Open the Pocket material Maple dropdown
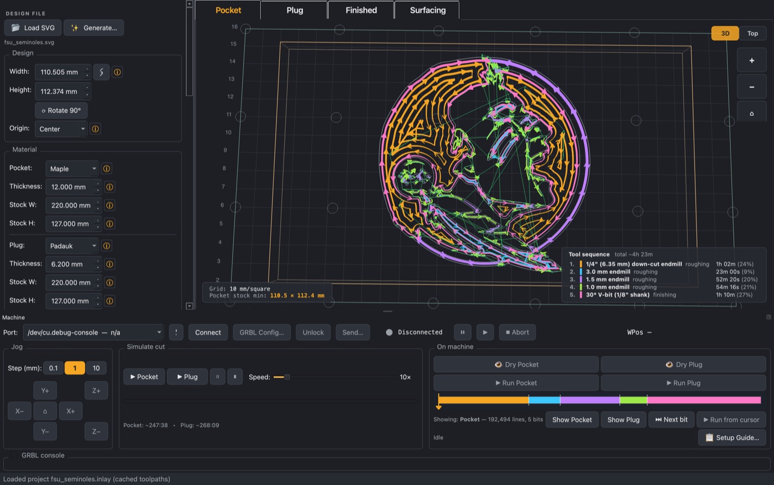This screenshot has width=774, height=485. pyautogui.click(x=71, y=168)
